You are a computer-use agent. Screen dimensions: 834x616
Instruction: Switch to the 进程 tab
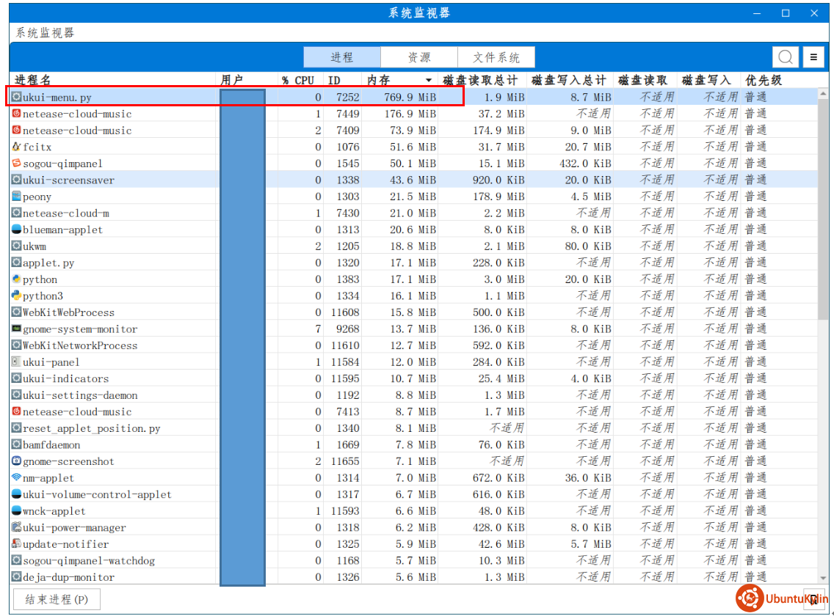tap(342, 57)
